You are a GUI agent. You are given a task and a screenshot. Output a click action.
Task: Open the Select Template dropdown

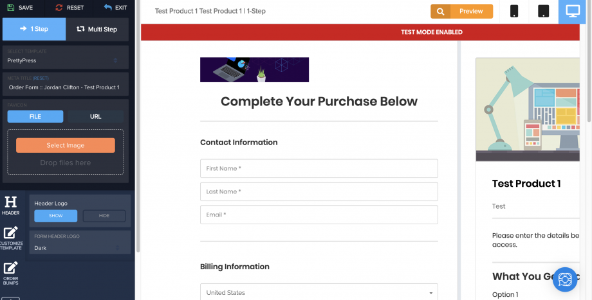tap(66, 57)
